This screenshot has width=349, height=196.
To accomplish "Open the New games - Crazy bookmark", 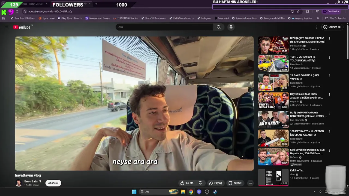I will (x=98, y=18).
